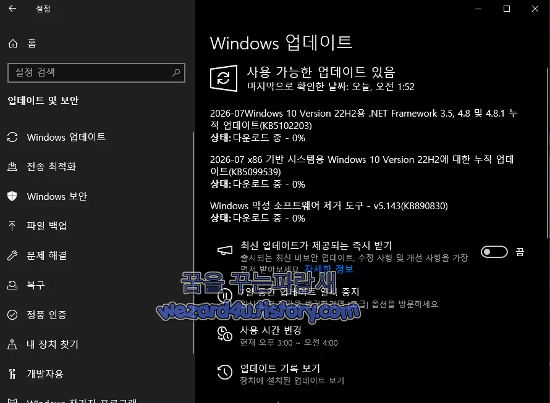Open 내 장치 찾기 page

[x=96, y=344]
